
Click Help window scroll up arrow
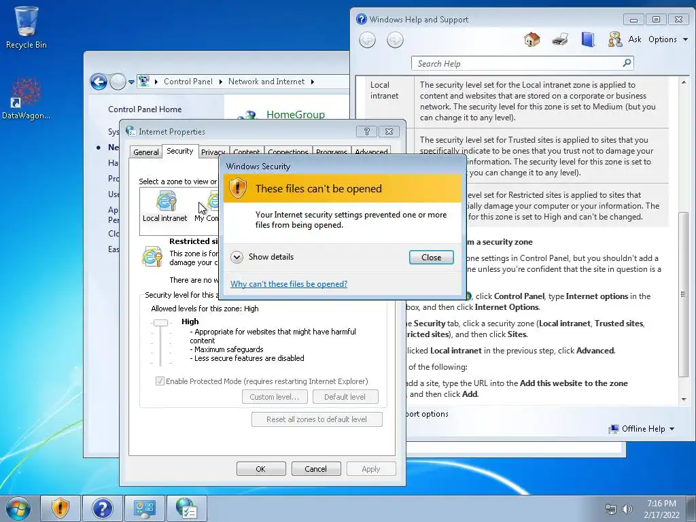684,82
